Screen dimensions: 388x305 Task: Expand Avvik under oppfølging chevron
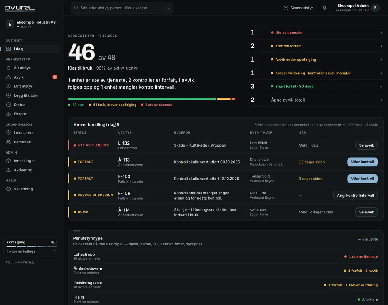[x=381, y=60]
